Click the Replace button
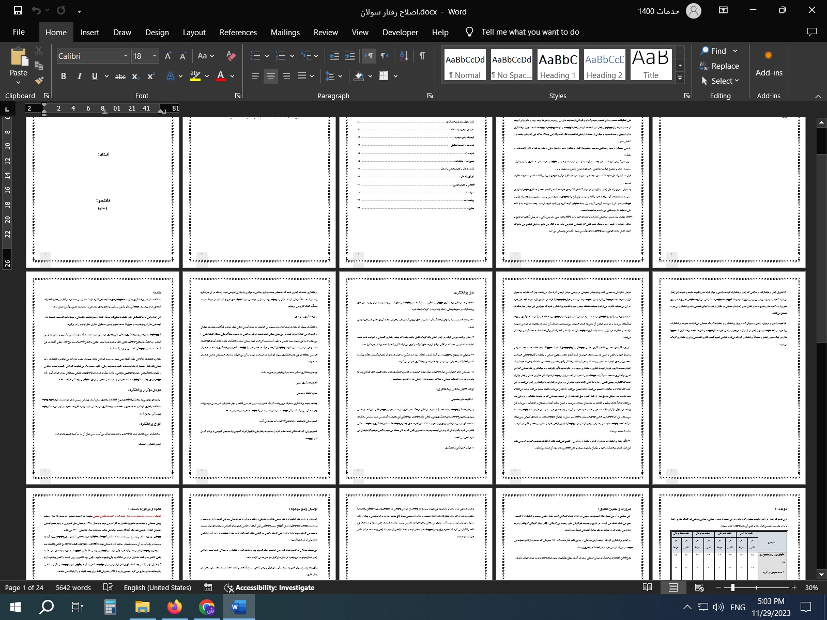This screenshot has height=620, width=827. [x=719, y=66]
